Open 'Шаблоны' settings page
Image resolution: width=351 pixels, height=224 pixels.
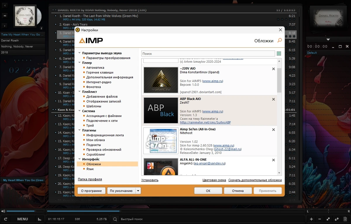pos(94,106)
